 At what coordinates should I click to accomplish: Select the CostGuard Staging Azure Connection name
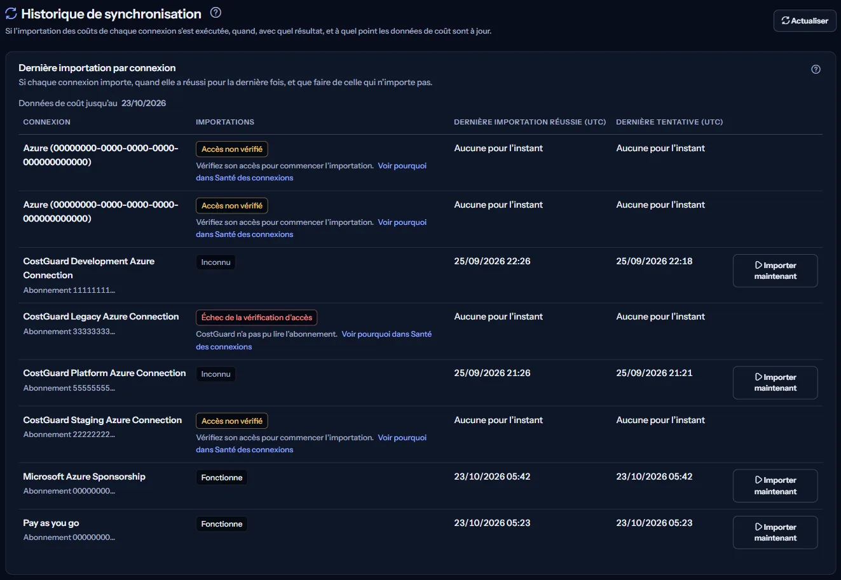coord(102,420)
